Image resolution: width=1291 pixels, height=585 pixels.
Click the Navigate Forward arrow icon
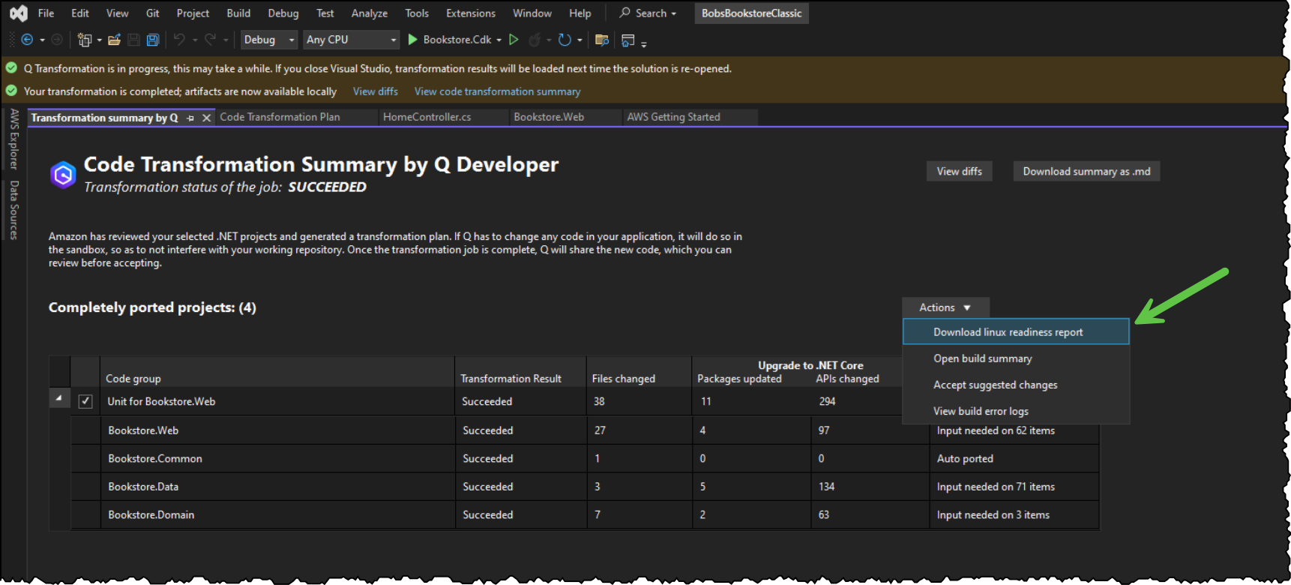[57, 40]
